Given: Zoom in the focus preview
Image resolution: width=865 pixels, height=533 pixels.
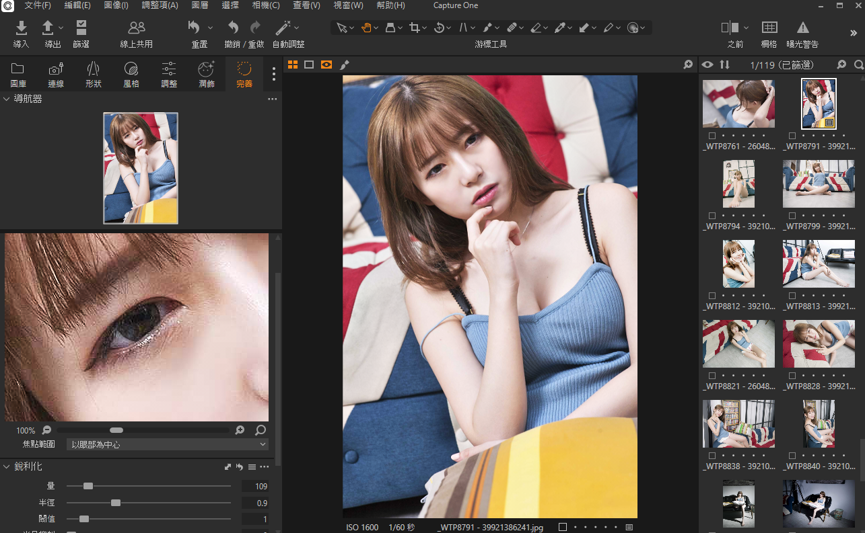Looking at the screenshot, I should click(240, 430).
